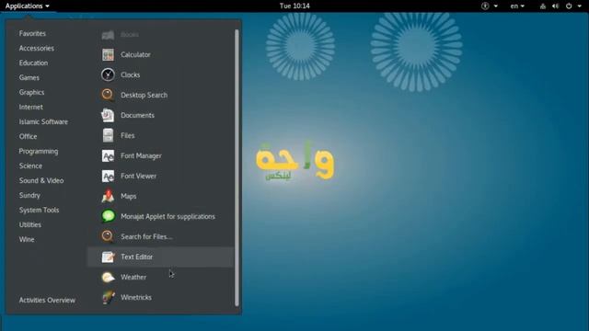The height and width of the screenshot is (331, 589).
Task: Click Monajat Applet for supplications label
Action: [167, 217]
